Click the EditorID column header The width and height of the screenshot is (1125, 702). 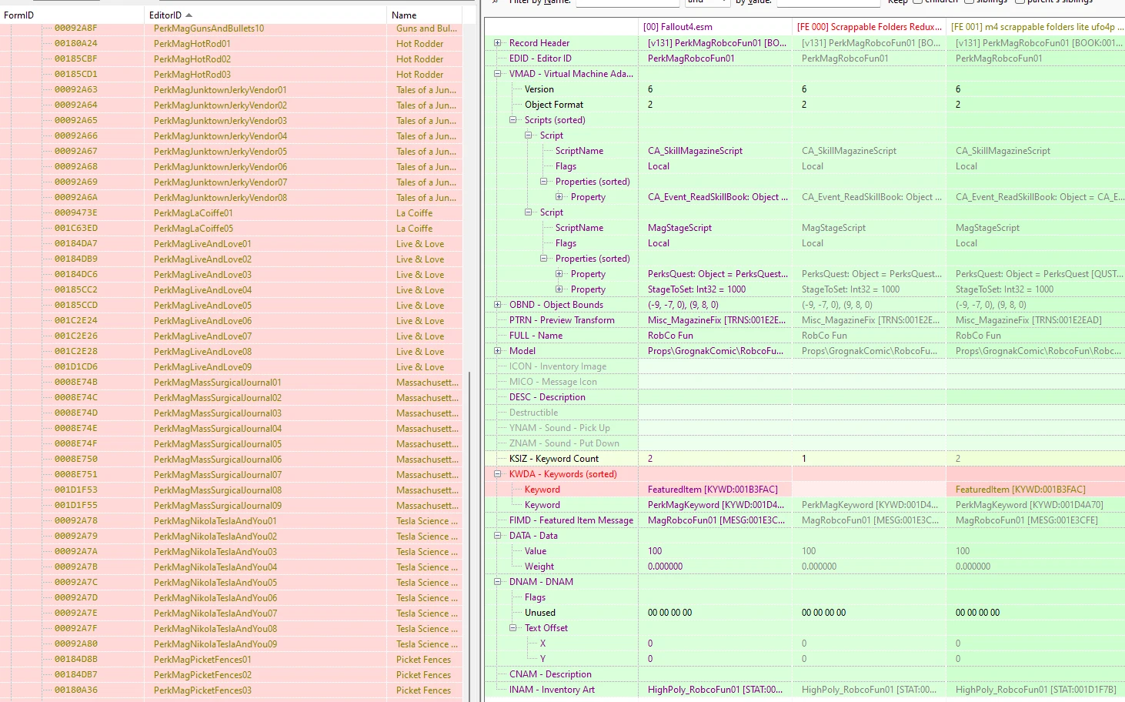[x=265, y=15]
